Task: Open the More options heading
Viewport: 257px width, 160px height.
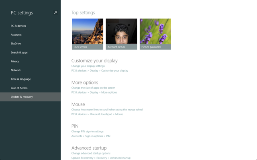Action: (x=85, y=82)
